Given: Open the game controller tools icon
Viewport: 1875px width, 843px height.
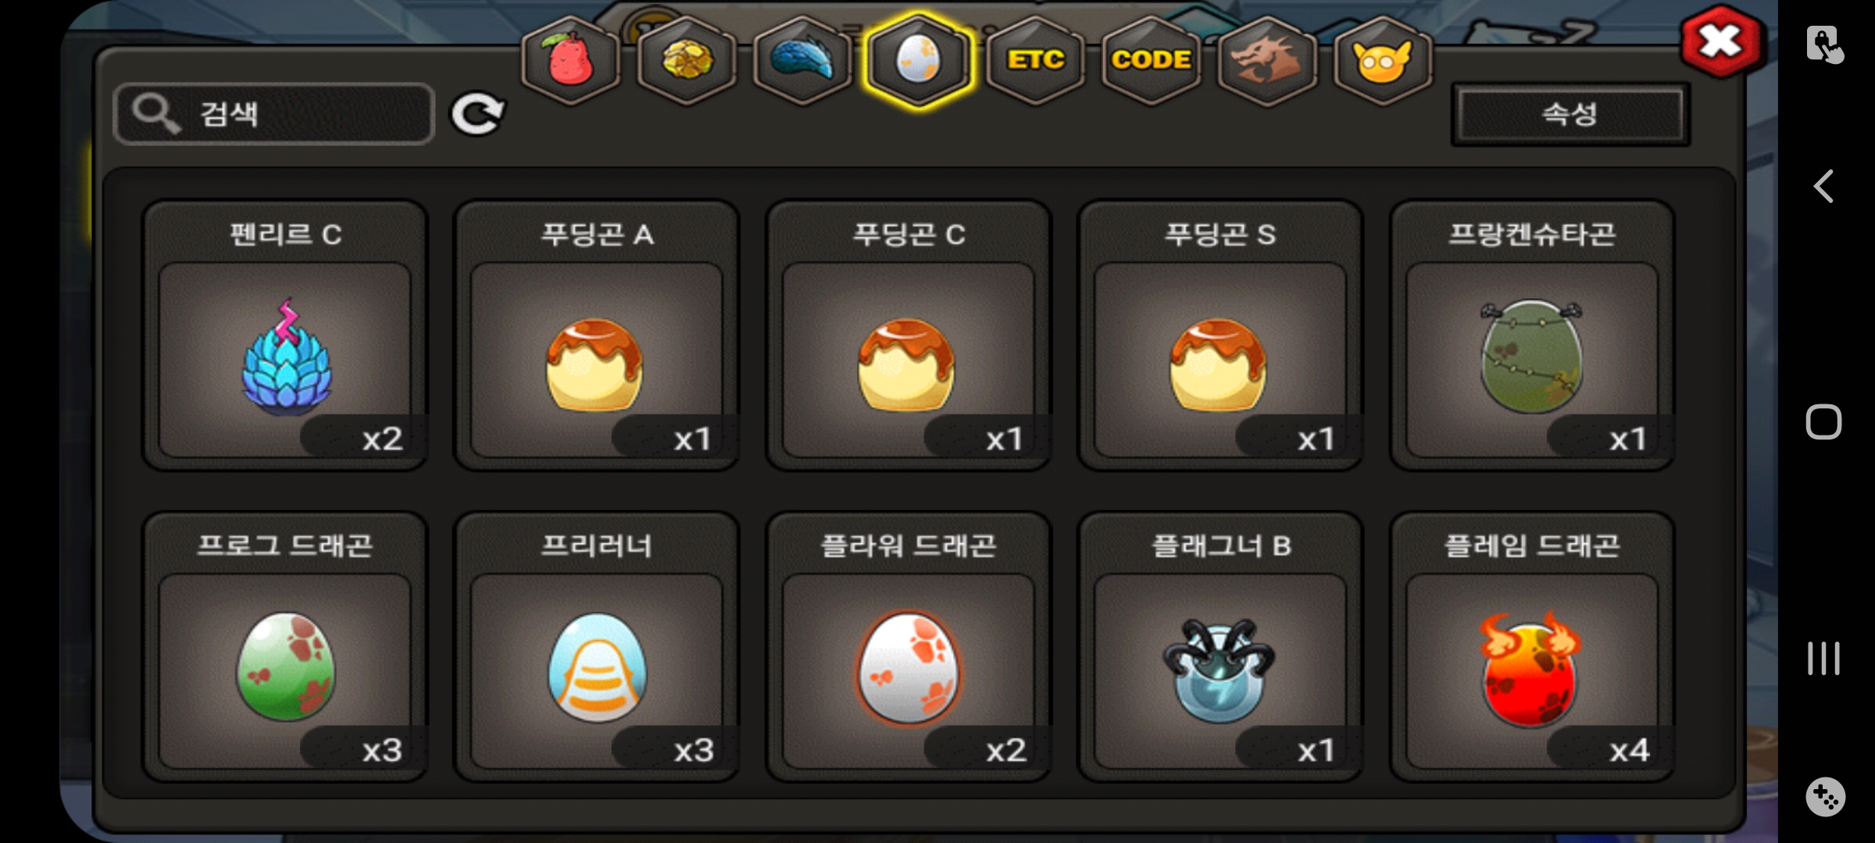Looking at the screenshot, I should pos(1825,797).
